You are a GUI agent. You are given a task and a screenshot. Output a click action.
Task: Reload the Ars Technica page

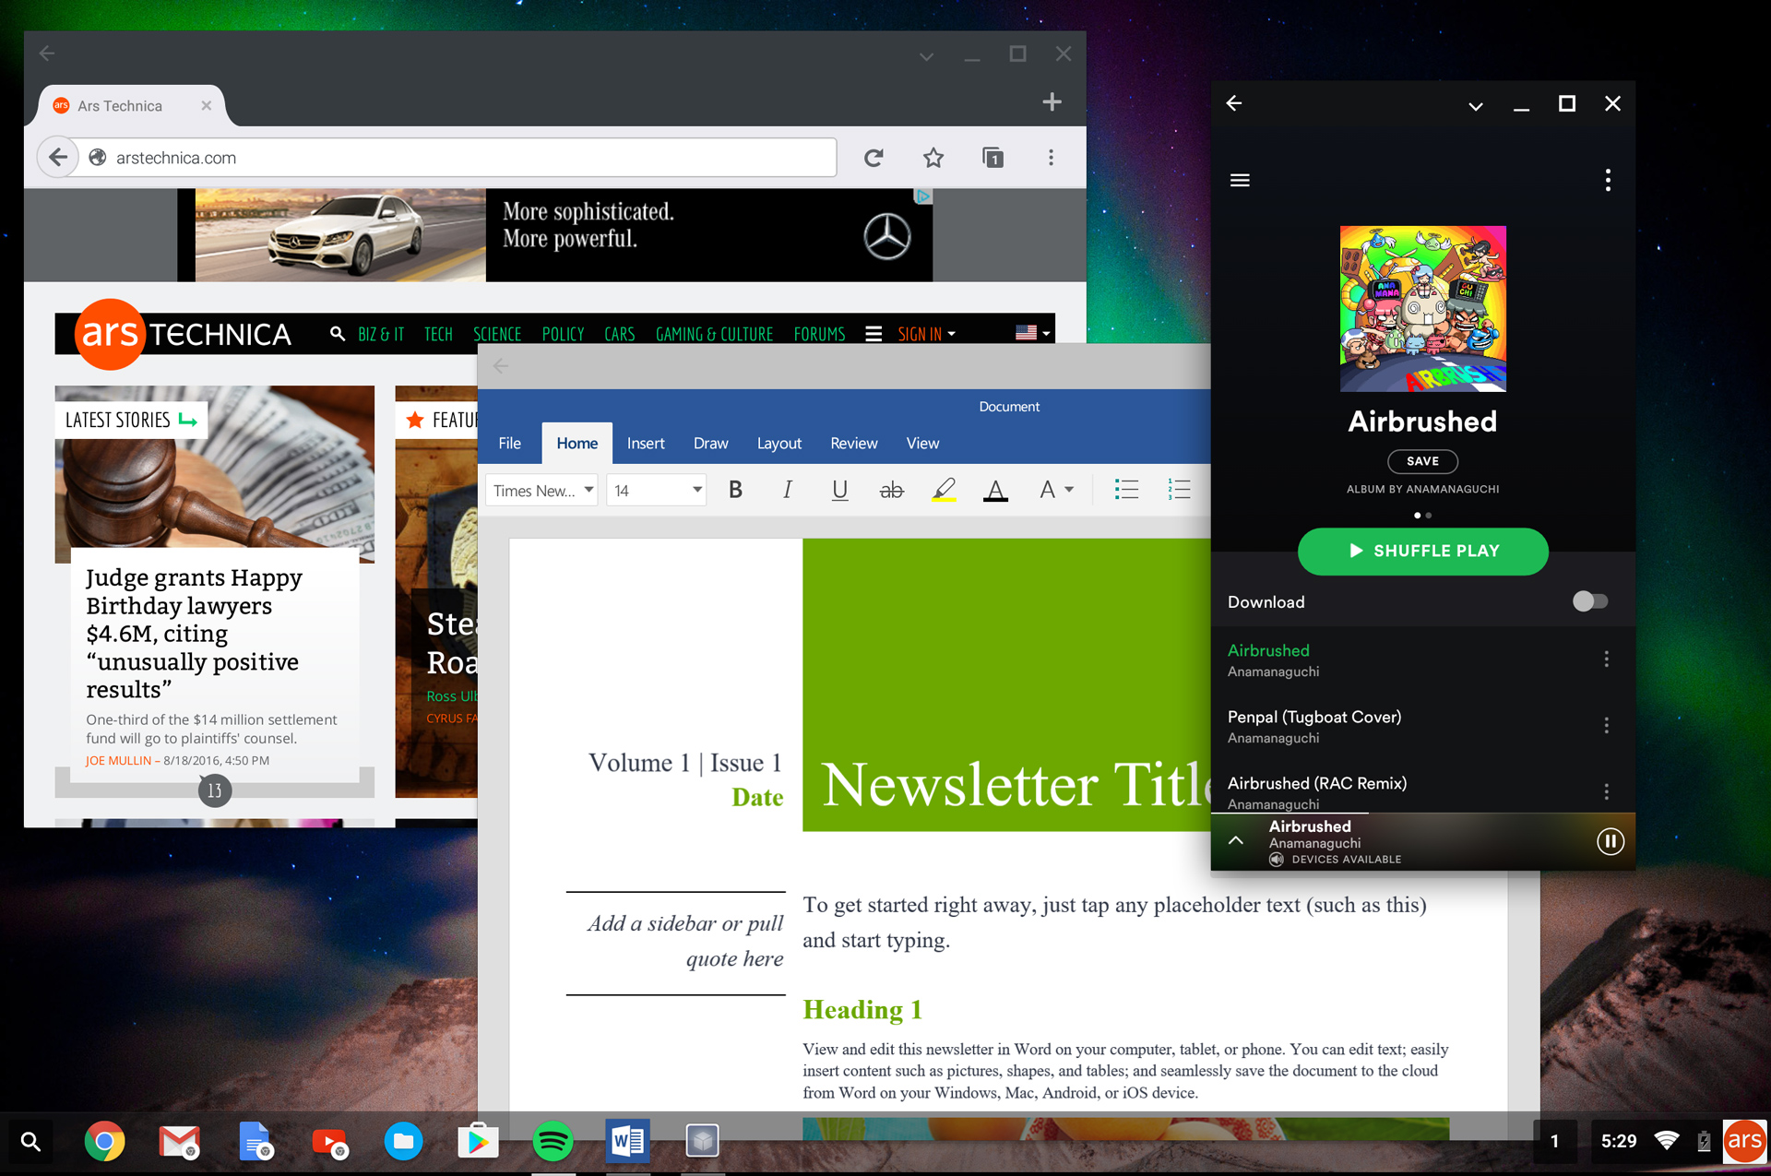[x=874, y=158]
